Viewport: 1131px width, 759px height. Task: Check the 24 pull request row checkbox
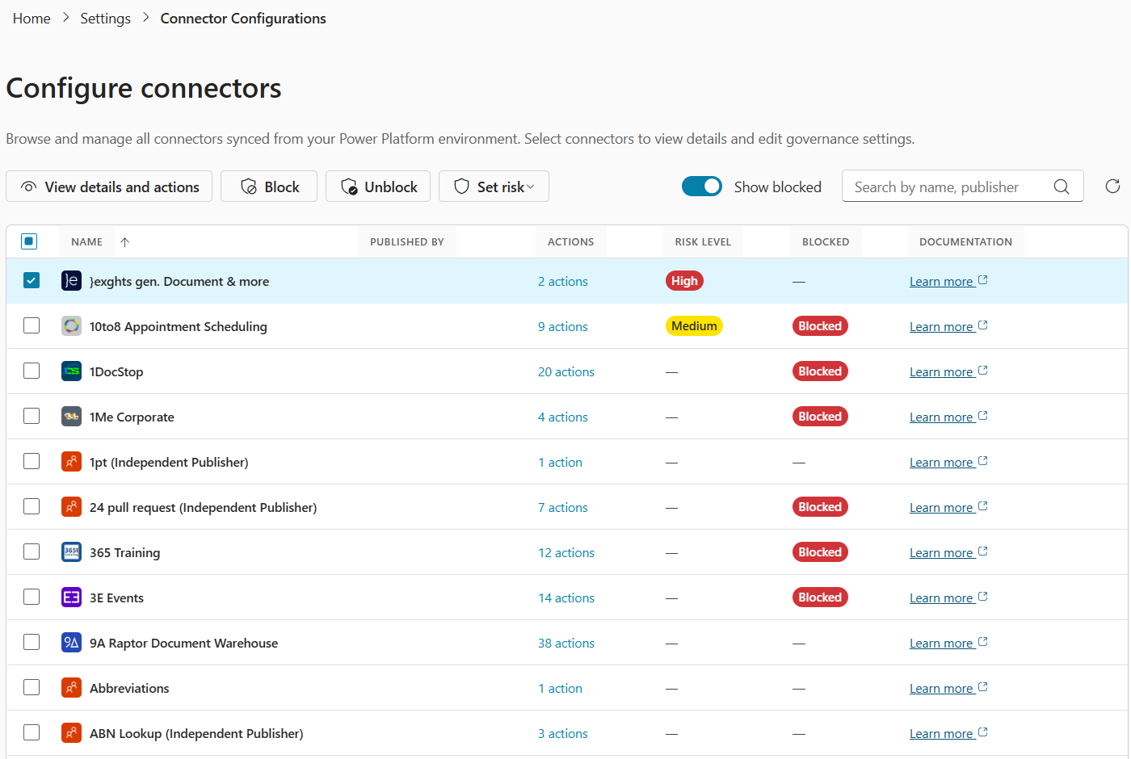pos(32,506)
